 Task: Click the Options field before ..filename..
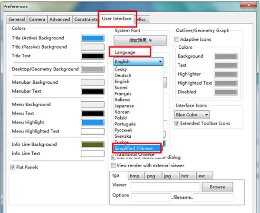tap(151, 197)
